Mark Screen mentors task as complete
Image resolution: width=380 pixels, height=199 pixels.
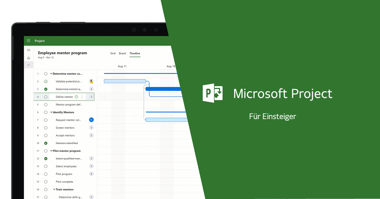(x=46, y=128)
